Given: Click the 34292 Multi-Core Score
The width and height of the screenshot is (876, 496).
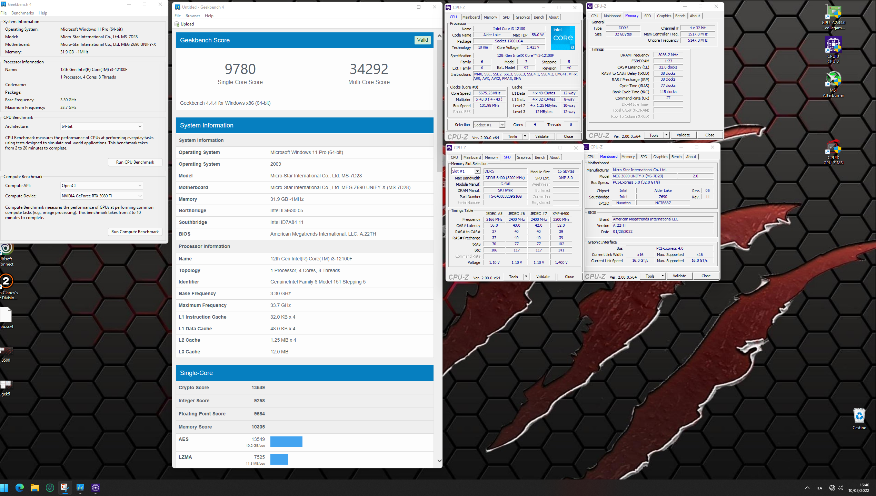Looking at the screenshot, I should point(369,69).
